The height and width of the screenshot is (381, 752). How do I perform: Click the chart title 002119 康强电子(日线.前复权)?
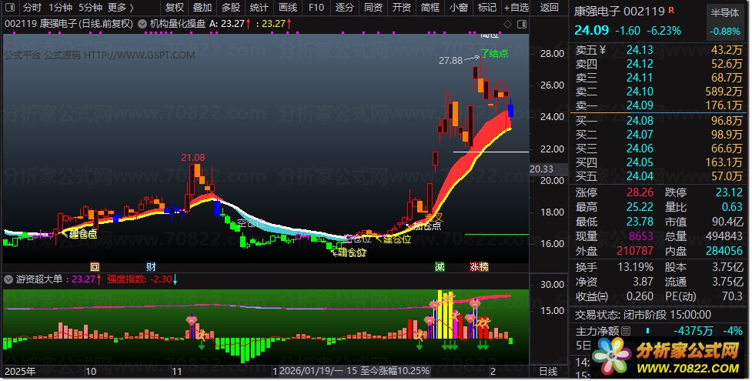[69, 24]
